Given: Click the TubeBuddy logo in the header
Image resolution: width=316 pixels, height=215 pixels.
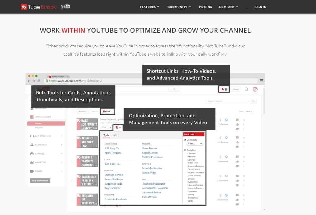Looking at the screenshot, I should point(39,7).
